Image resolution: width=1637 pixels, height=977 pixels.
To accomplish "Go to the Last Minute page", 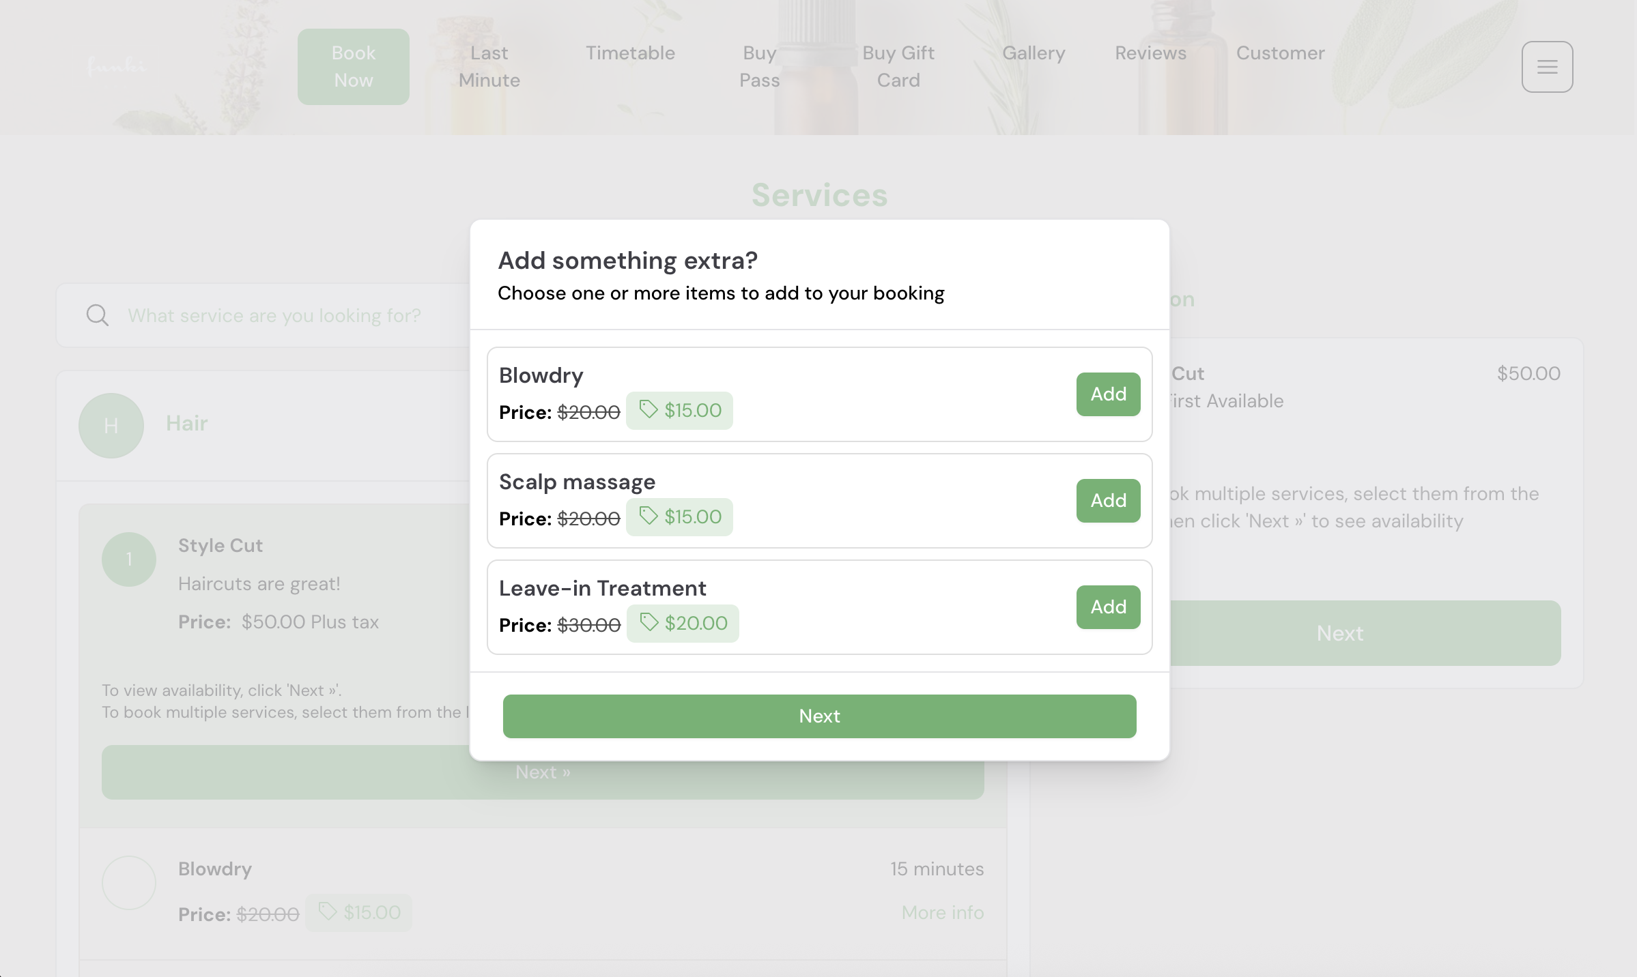I will tap(489, 67).
